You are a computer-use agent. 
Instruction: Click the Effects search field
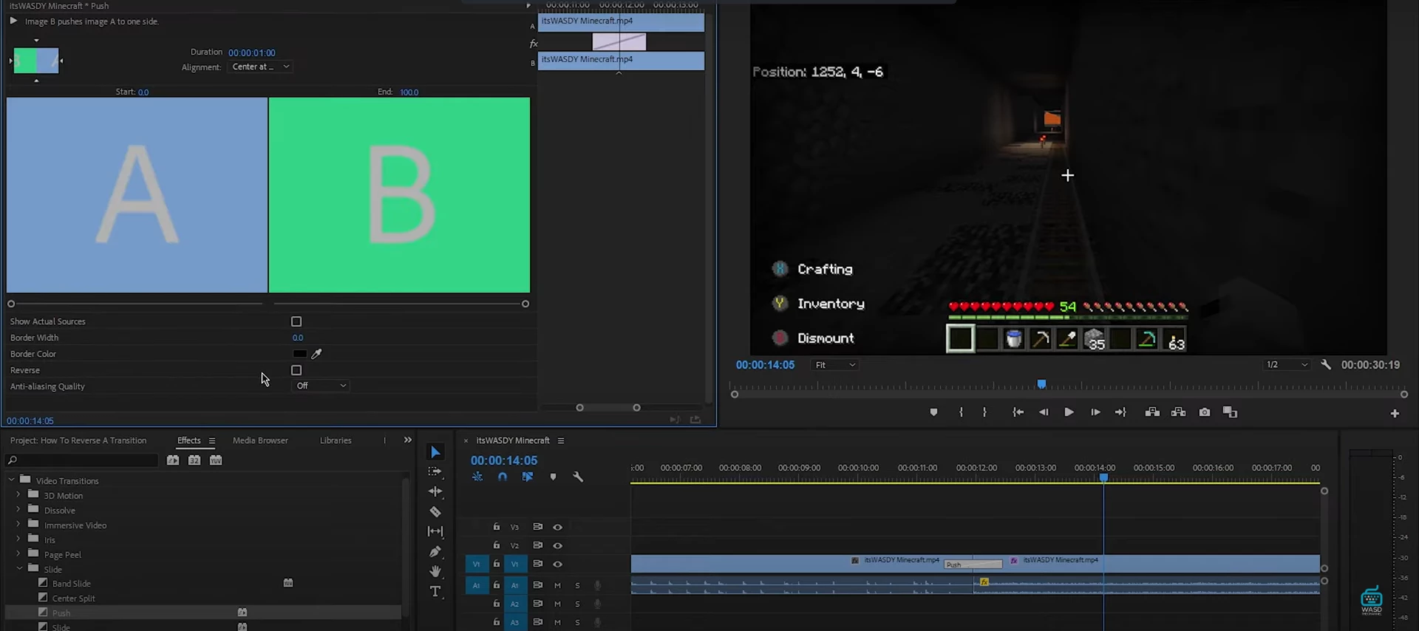84,460
